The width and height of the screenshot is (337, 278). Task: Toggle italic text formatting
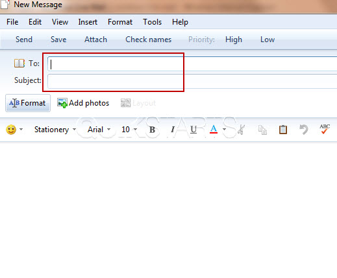[x=173, y=130]
